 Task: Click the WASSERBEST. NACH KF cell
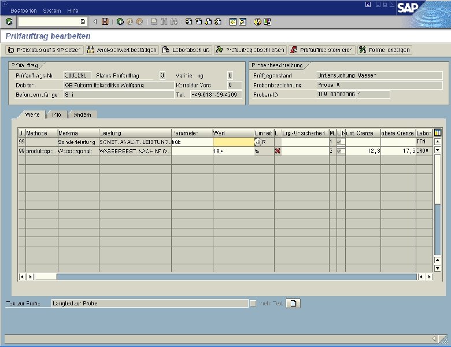tap(135, 151)
